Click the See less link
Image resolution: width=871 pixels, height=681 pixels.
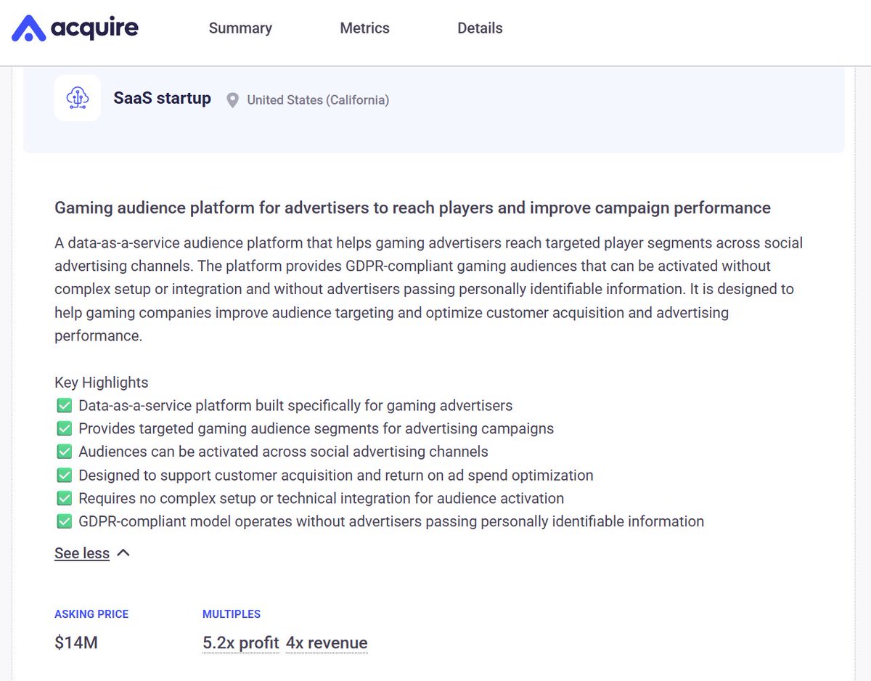(x=82, y=553)
